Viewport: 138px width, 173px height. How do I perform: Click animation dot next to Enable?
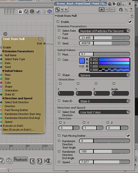coord(58,21)
